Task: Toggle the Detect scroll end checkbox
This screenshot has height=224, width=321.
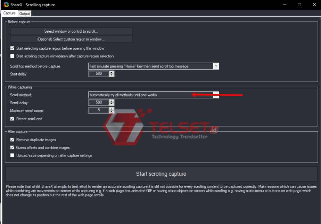Action: tap(12, 118)
